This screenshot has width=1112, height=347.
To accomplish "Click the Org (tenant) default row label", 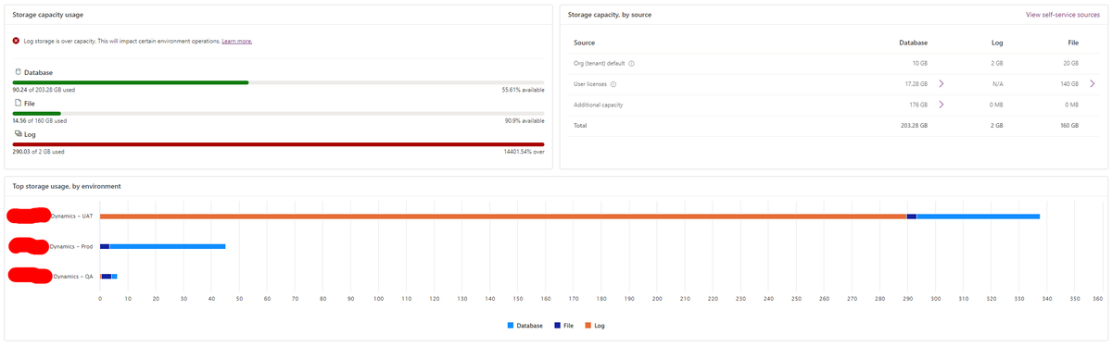I will point(600,63).
